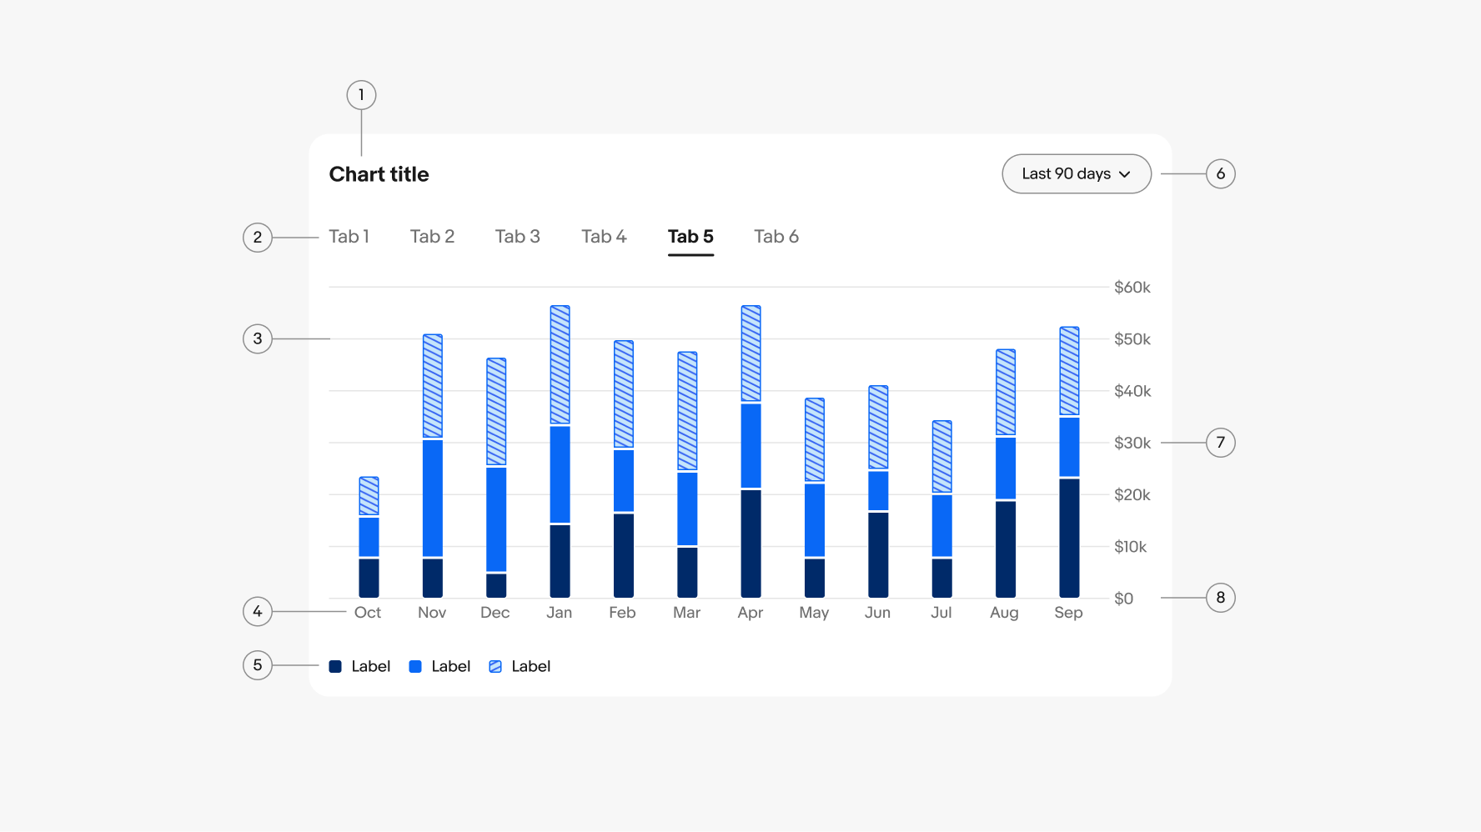
Task: Click the chevron in the date range selector
Action: pyautogui.click(x=1125, y=174)
